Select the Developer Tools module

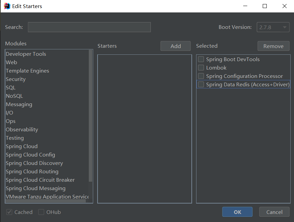pos(47,54)
